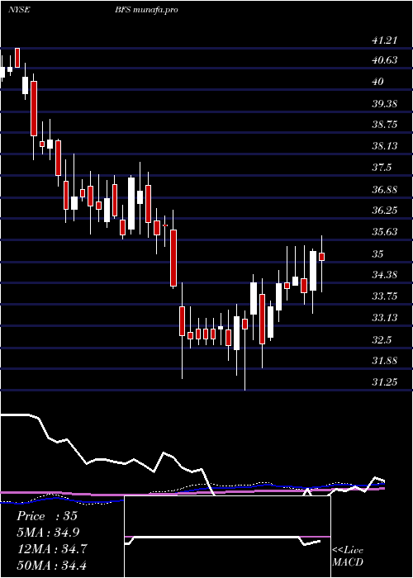Click the 5MA : 34.9 readout
413x578 pixels.
[48, 533]
